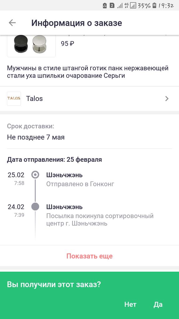Viewport: 179px width, 319px height.
Task: Expand tracking with Показать еще
Action: pos(89,256)
